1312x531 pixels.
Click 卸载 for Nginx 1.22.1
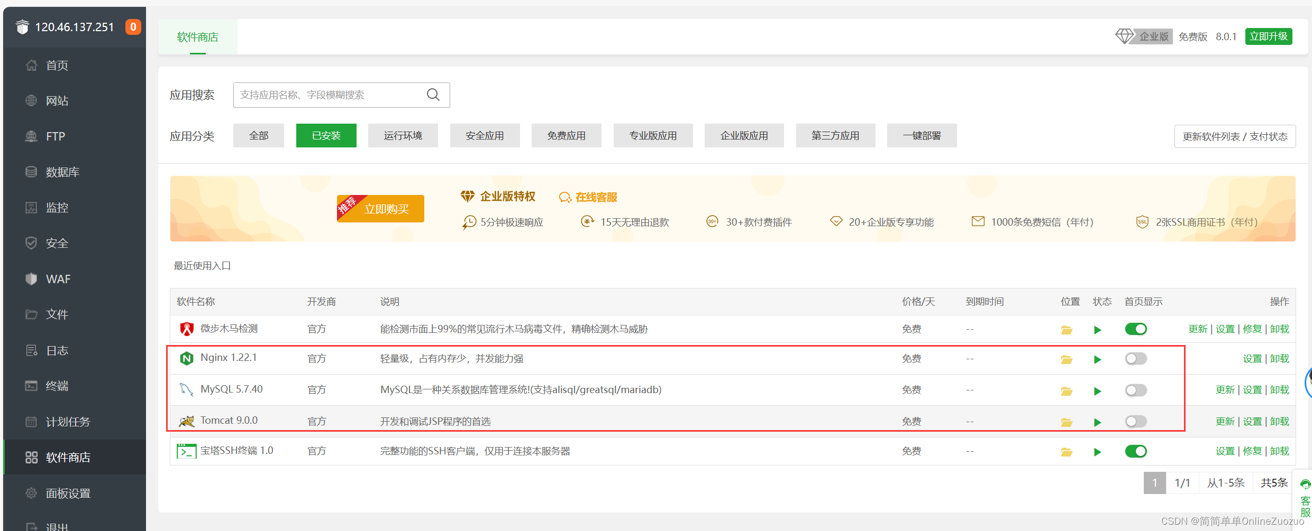tap(1280, 359)
